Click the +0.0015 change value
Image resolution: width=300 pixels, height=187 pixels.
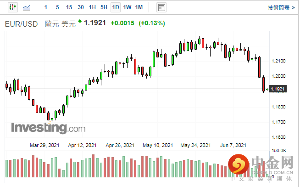(122, 23)
